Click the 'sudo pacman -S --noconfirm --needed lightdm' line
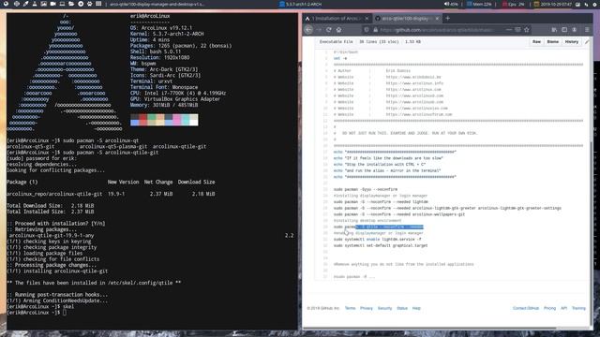The height and width of the screenshot is (337, 600). coord(381,202)
